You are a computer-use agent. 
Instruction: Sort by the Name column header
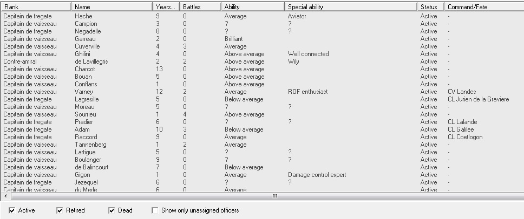point(112,6)
